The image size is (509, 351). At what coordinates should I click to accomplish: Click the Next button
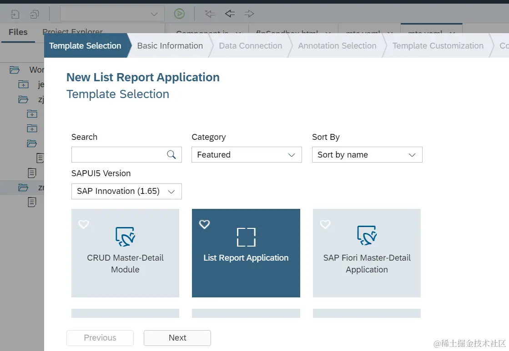click(177, 338)
